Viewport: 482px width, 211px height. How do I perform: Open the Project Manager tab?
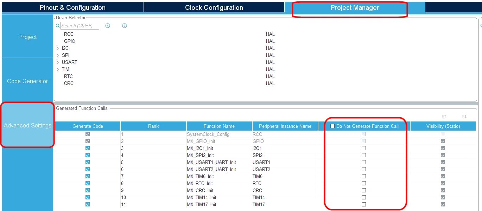pyautogui.click(x=355, y=7)
